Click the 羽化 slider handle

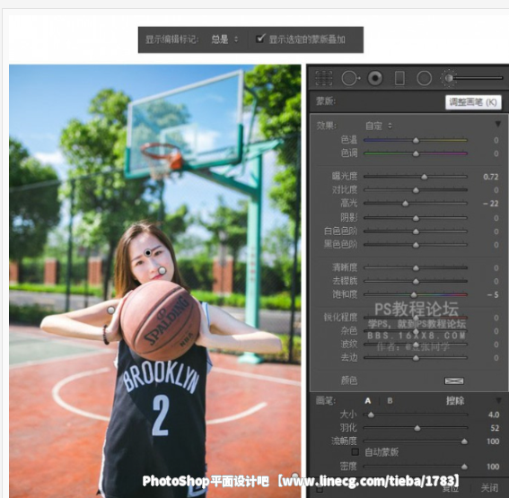pos(417,428)
